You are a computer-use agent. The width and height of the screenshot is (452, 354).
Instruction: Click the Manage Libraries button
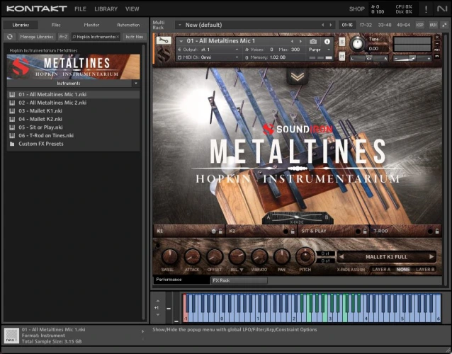pos(37,36)
